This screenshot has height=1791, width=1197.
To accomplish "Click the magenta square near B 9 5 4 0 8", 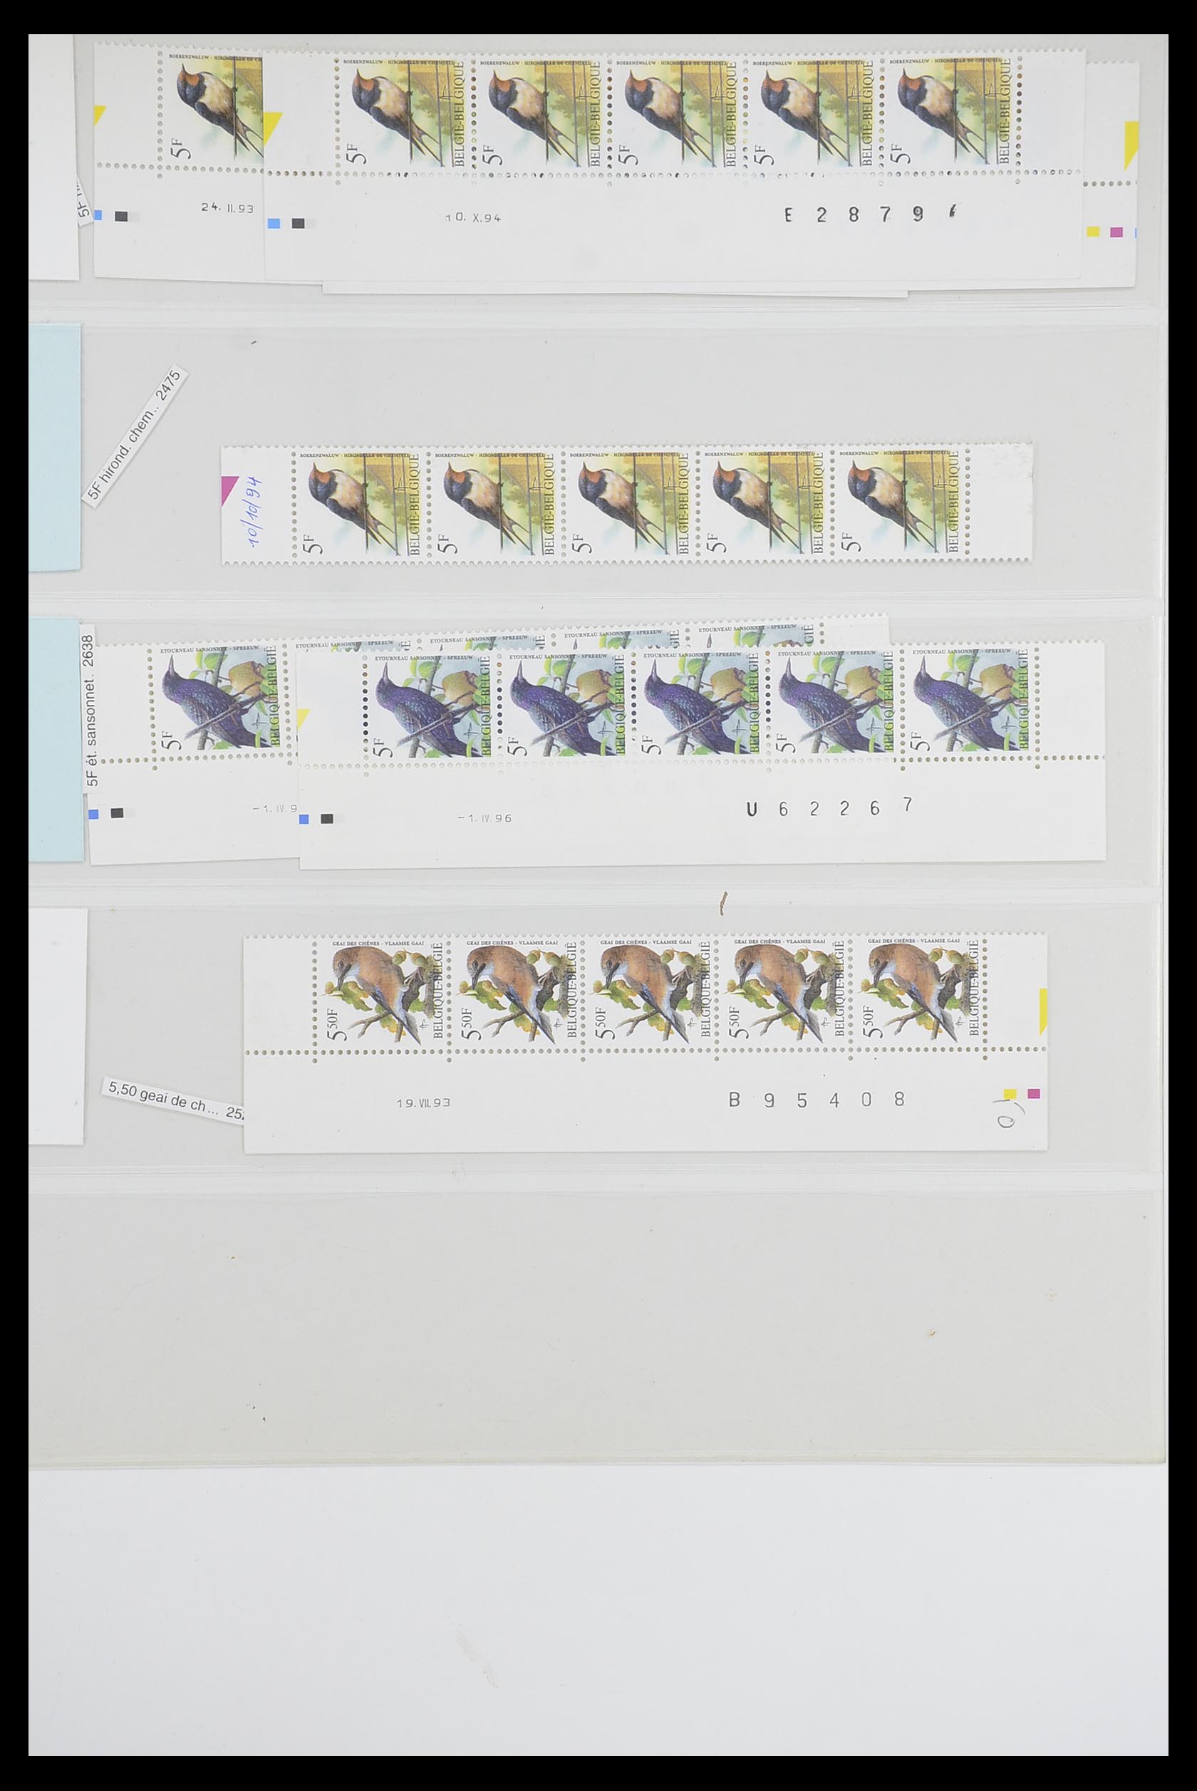I will [1034, 1093].
